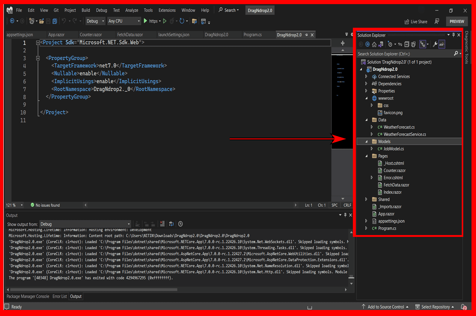The width and height of the screenshot is (476, 316).
Task: Click the Save All icon on the toolbar
Action: [x=55, y=21]
